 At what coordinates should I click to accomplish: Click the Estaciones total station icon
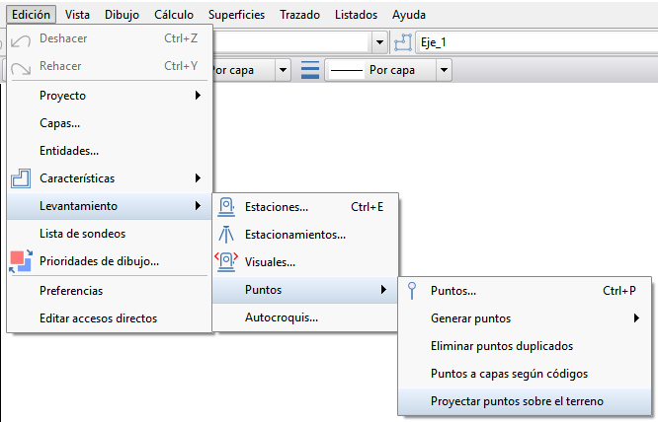coord(226,207)
